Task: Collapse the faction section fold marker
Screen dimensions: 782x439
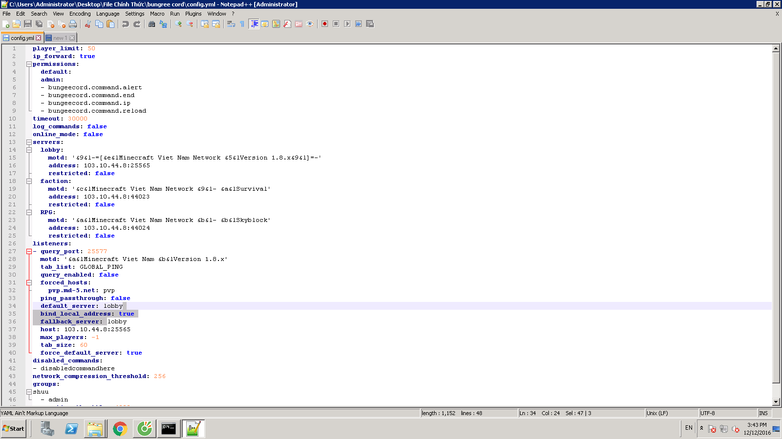Action: tap(29, 181)
